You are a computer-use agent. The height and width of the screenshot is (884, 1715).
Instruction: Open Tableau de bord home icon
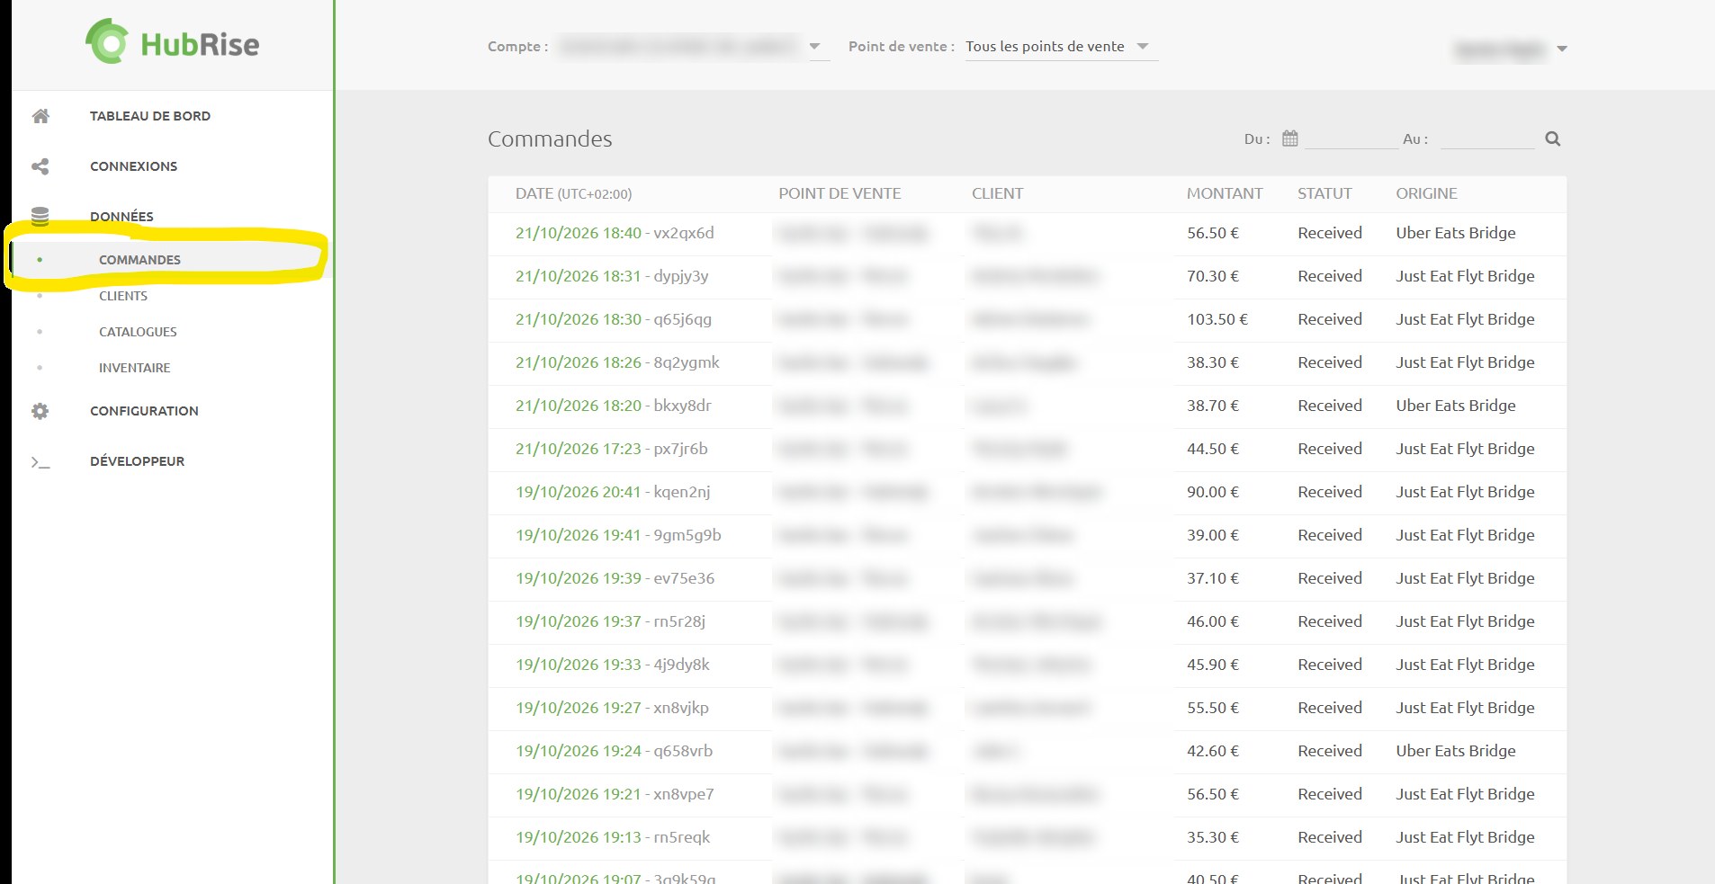(x=40, y=116)
